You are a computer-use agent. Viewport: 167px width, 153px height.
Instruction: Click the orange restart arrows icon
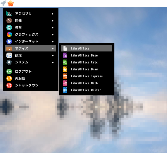tap(9, 78)
